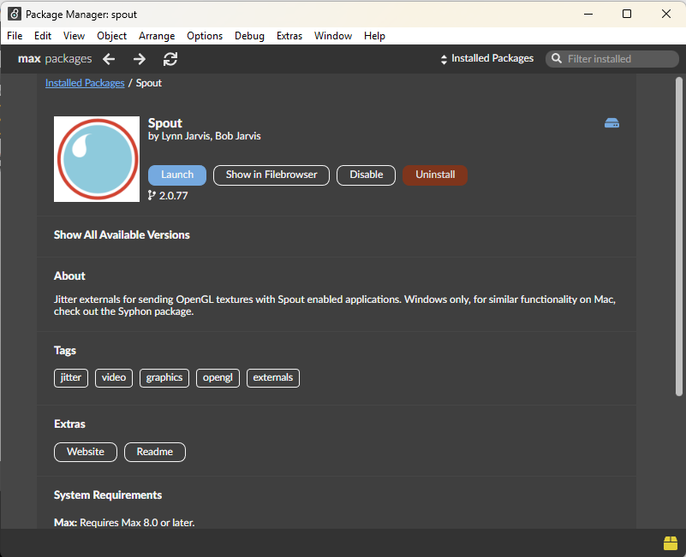Viewport: 686px width, 557px height.
Task: Click the Spout package eye thumbnail
Action: [x=96, y=159]
